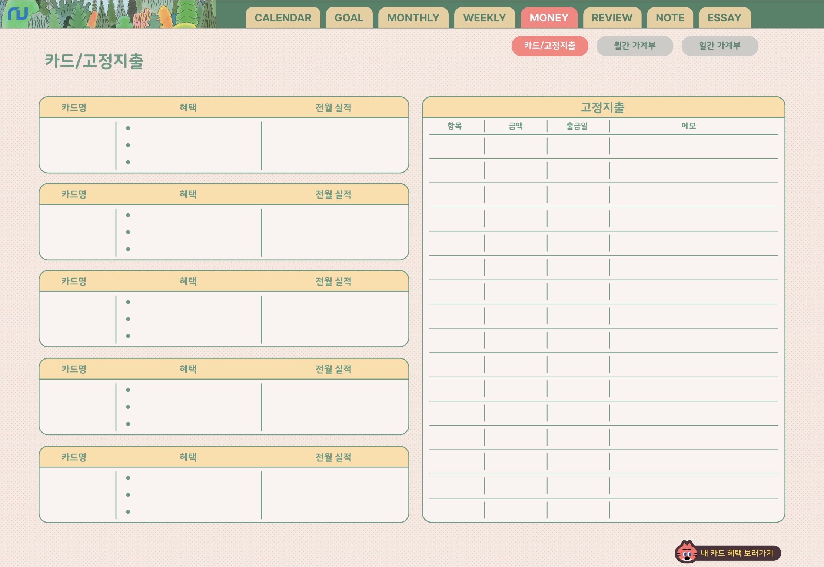The image size is (824, 567).
Task: Select the MONEY tab
Action: [x=548, y=18]
